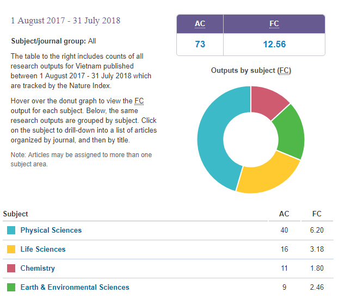
Task: Click the AC count value 73
Action: [x=200, y=44]
